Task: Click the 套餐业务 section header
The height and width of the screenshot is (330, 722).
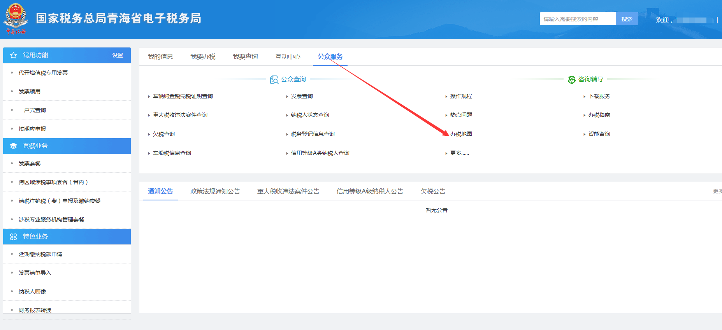Action: coord(67,146)
